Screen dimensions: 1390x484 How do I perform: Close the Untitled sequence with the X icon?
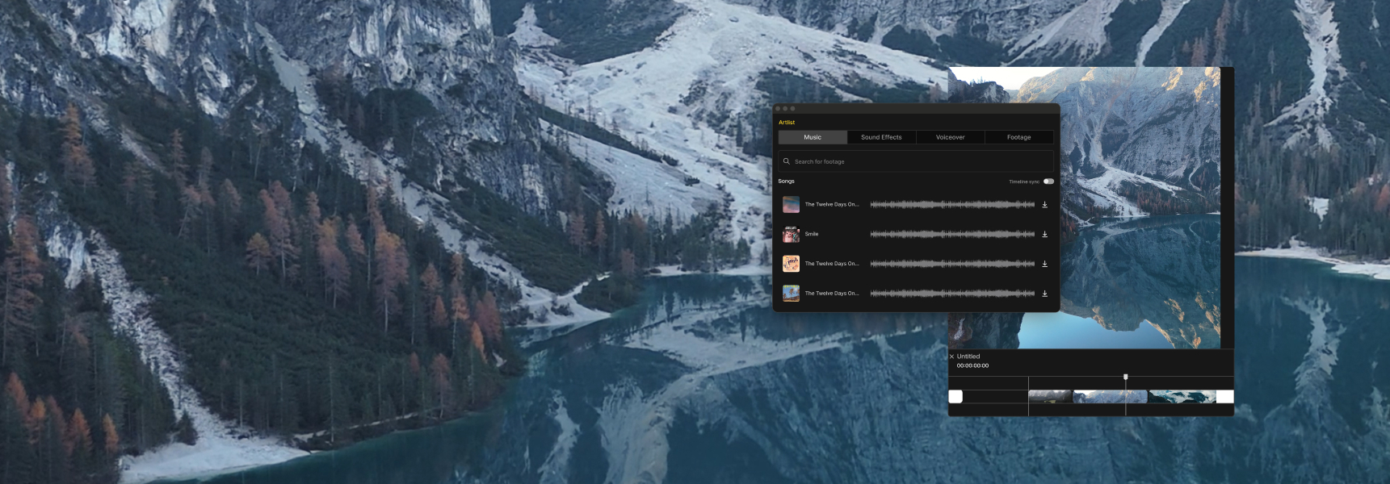point(951,357)
